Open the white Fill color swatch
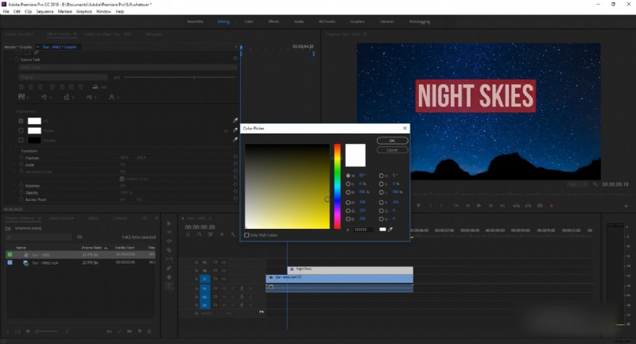The image size is (636, 344). (x=34, y=121)
